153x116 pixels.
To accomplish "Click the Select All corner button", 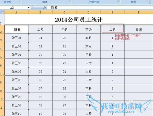I will (x=2, y=12).
